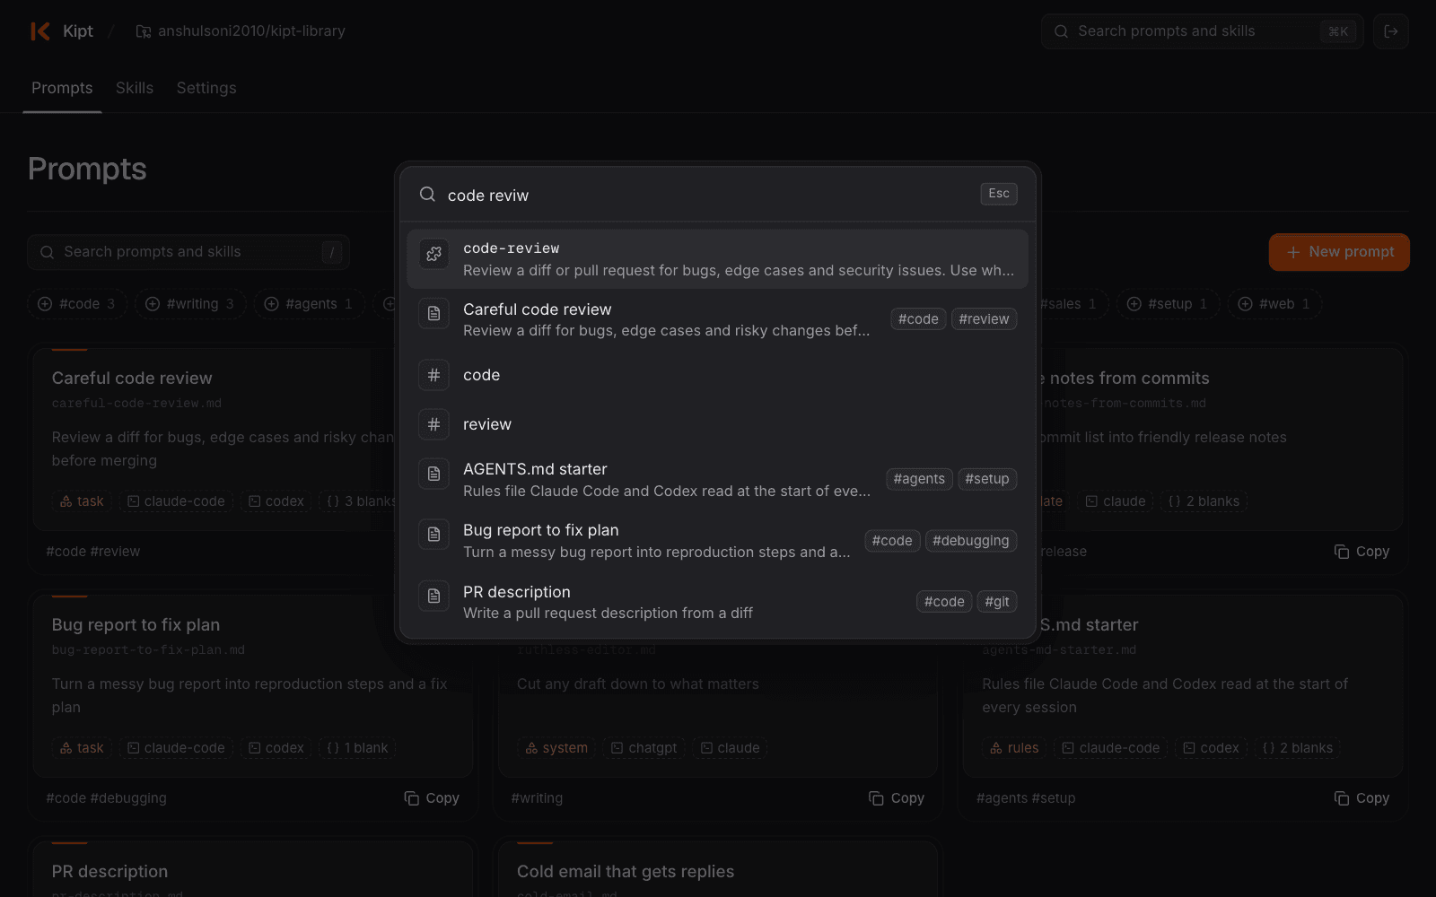Copy the writing prompt card
The width and height of the screenshot is (1436, 897).
[x=897, y=798]
